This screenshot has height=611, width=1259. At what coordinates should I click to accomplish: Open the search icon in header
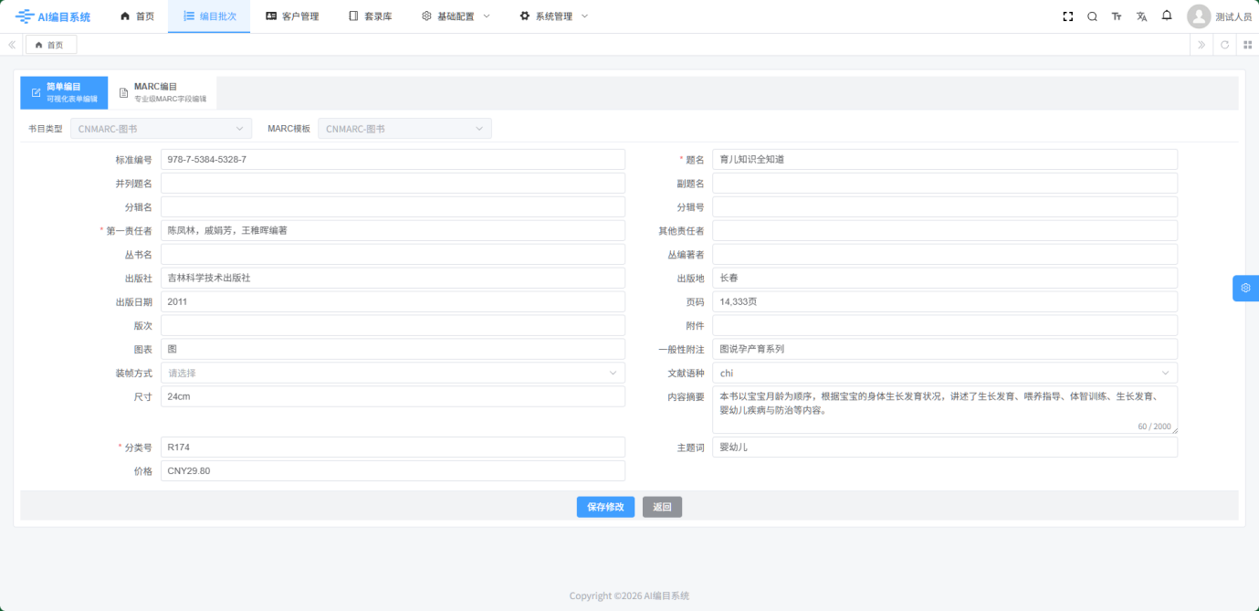(x=1092, y=16)
